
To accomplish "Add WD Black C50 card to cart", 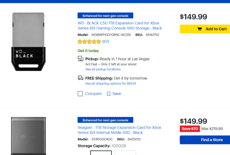I will click(205, 29).
